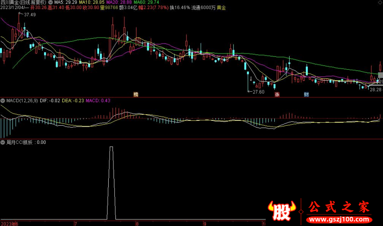Click the dropdown circle before MA5

coord(51,2)
